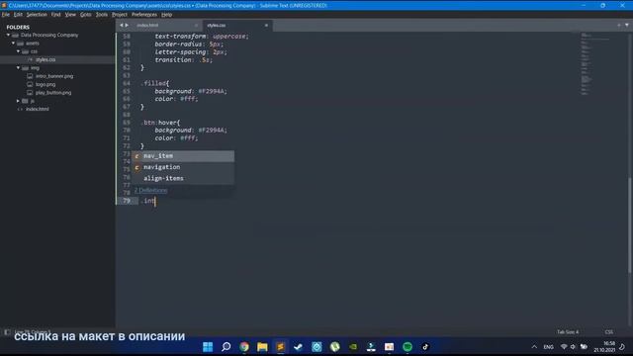Image resolution: width=633 pixels, height=356 pixels.
Task: Close the styles.css tab
Action: pyautogui.click(x=266, y=26)
